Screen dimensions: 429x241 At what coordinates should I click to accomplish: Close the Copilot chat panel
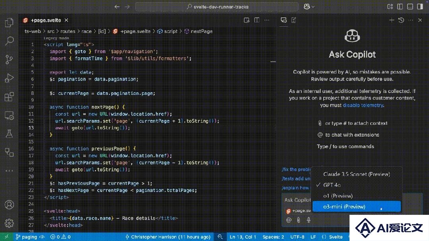[420, 20]
